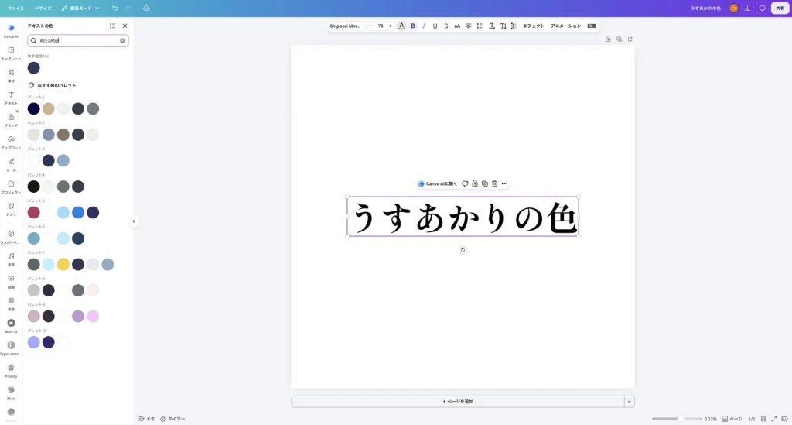Click the uppercase aA toolbar icon
Image resolution: width=792 pixels, height=425 pixels.
(x=457, y=26)
